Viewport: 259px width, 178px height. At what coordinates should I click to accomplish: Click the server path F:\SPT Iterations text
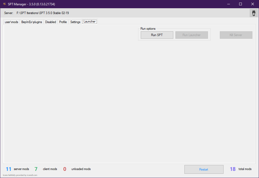43,13
